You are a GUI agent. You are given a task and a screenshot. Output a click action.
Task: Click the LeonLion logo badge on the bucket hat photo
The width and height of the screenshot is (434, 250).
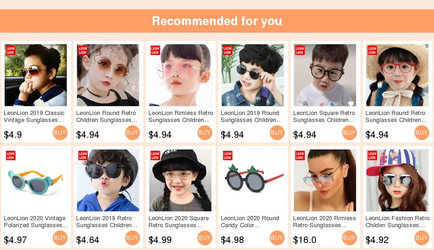tap(155, 155)
